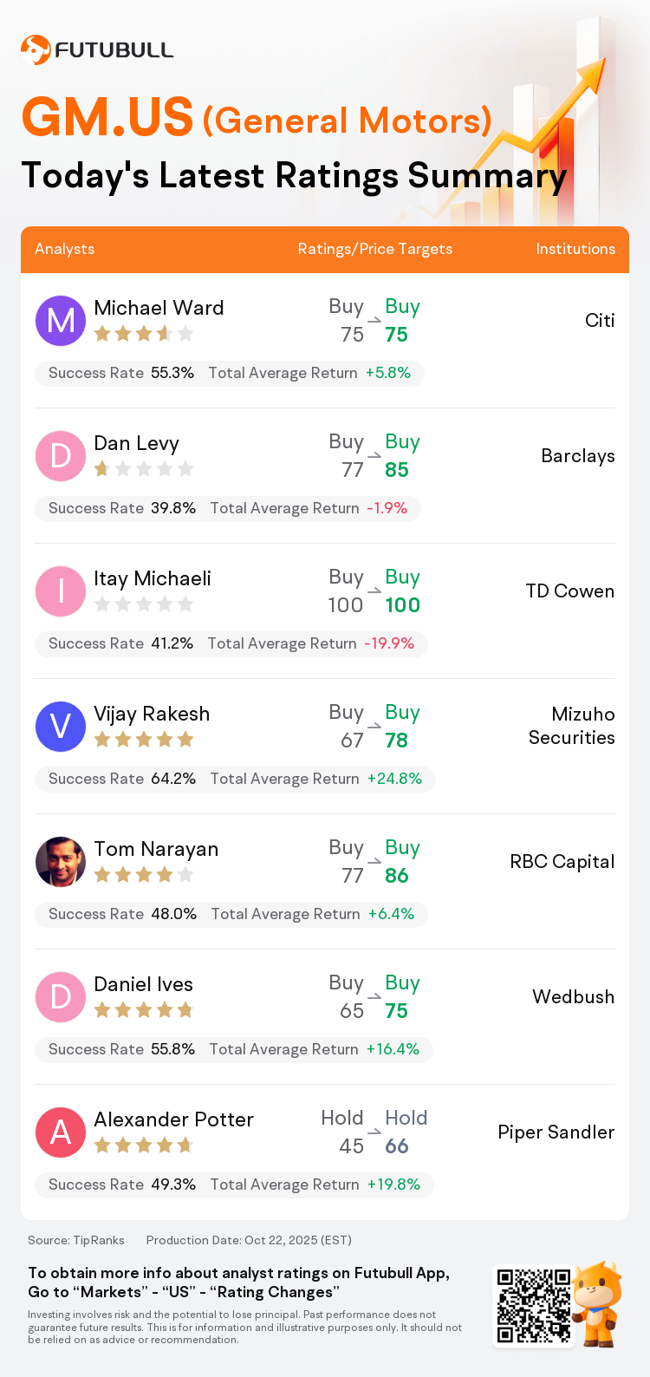Click the Source: TipRanks text
Image resolution: width=650 pixels, height=1377 pixels.
click(76, 1240)
